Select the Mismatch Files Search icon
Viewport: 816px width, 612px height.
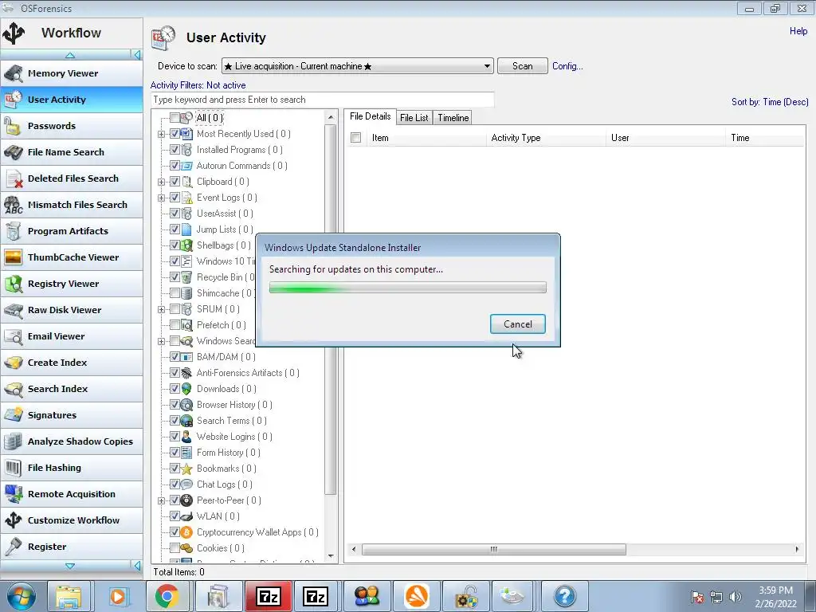[13, 205]
